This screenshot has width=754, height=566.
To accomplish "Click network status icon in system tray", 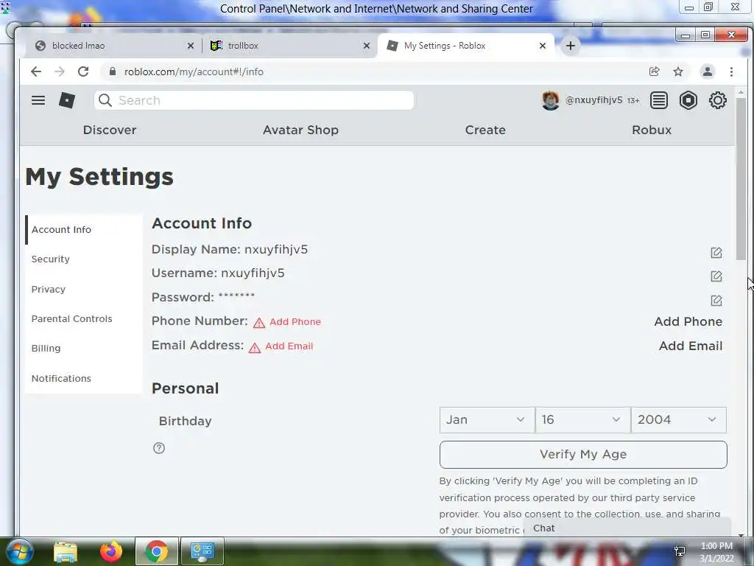I will point(680,551).
